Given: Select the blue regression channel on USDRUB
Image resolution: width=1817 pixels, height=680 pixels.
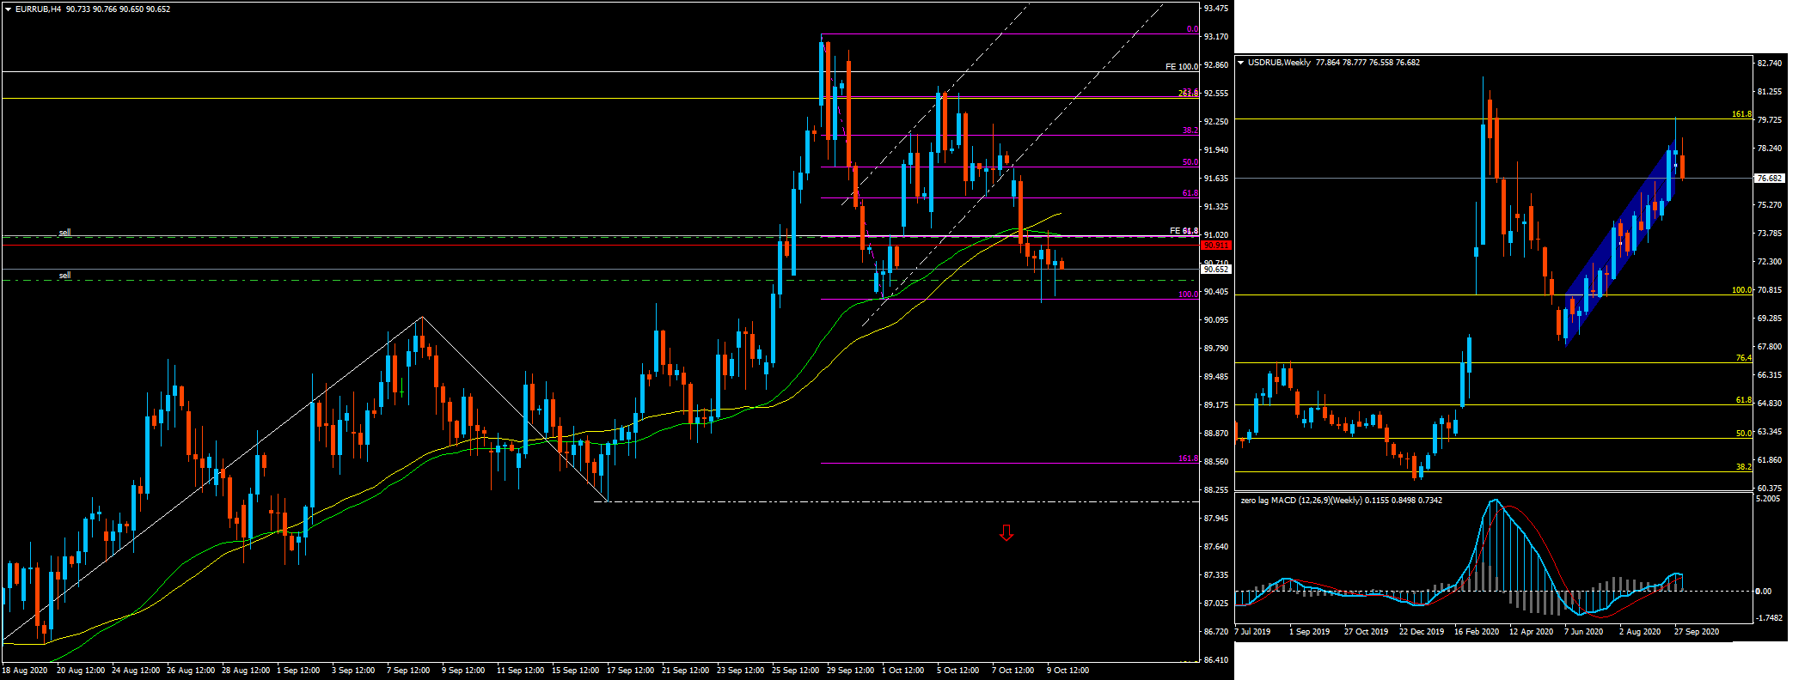Looking at the screenshot, I should click(1616, 245).
